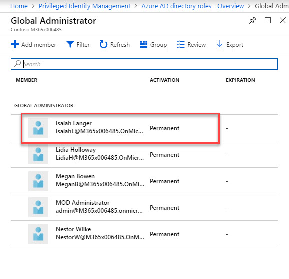Click the Refresh circular arrow icon
Screen dimensions: 289x279
point(103,44)
